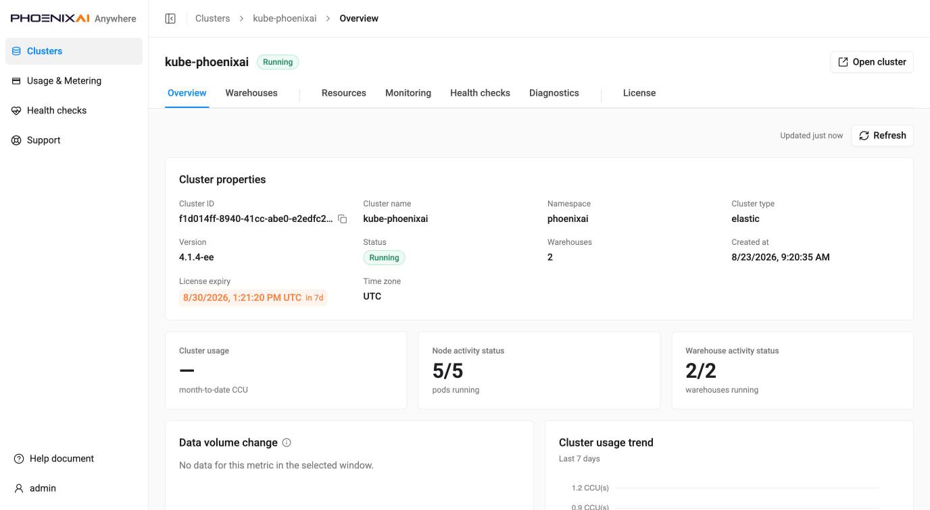This screenshot has width=930, height=510.
Task: Collapse the sidebar panel icon
Action: point(170,18)
